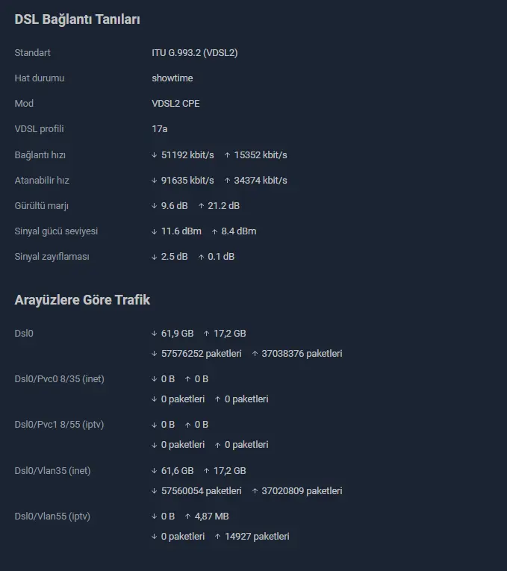Click the ITU G.993.2 (VDSL2) standard value

(x=194, y=53)
